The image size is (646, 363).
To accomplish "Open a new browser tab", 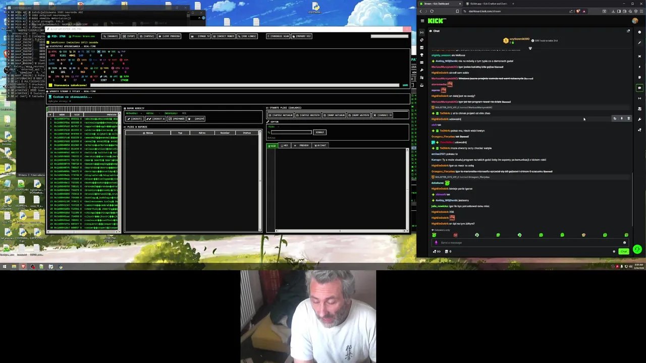I will [x=513, y=4].
